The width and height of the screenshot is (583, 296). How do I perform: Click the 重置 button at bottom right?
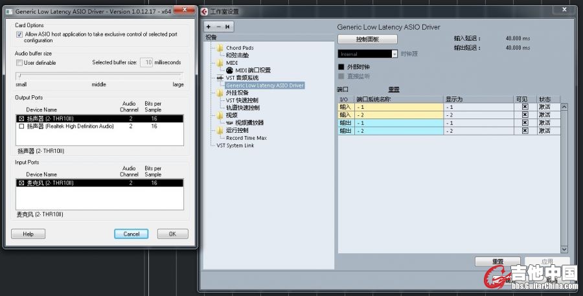coord(497,262)
